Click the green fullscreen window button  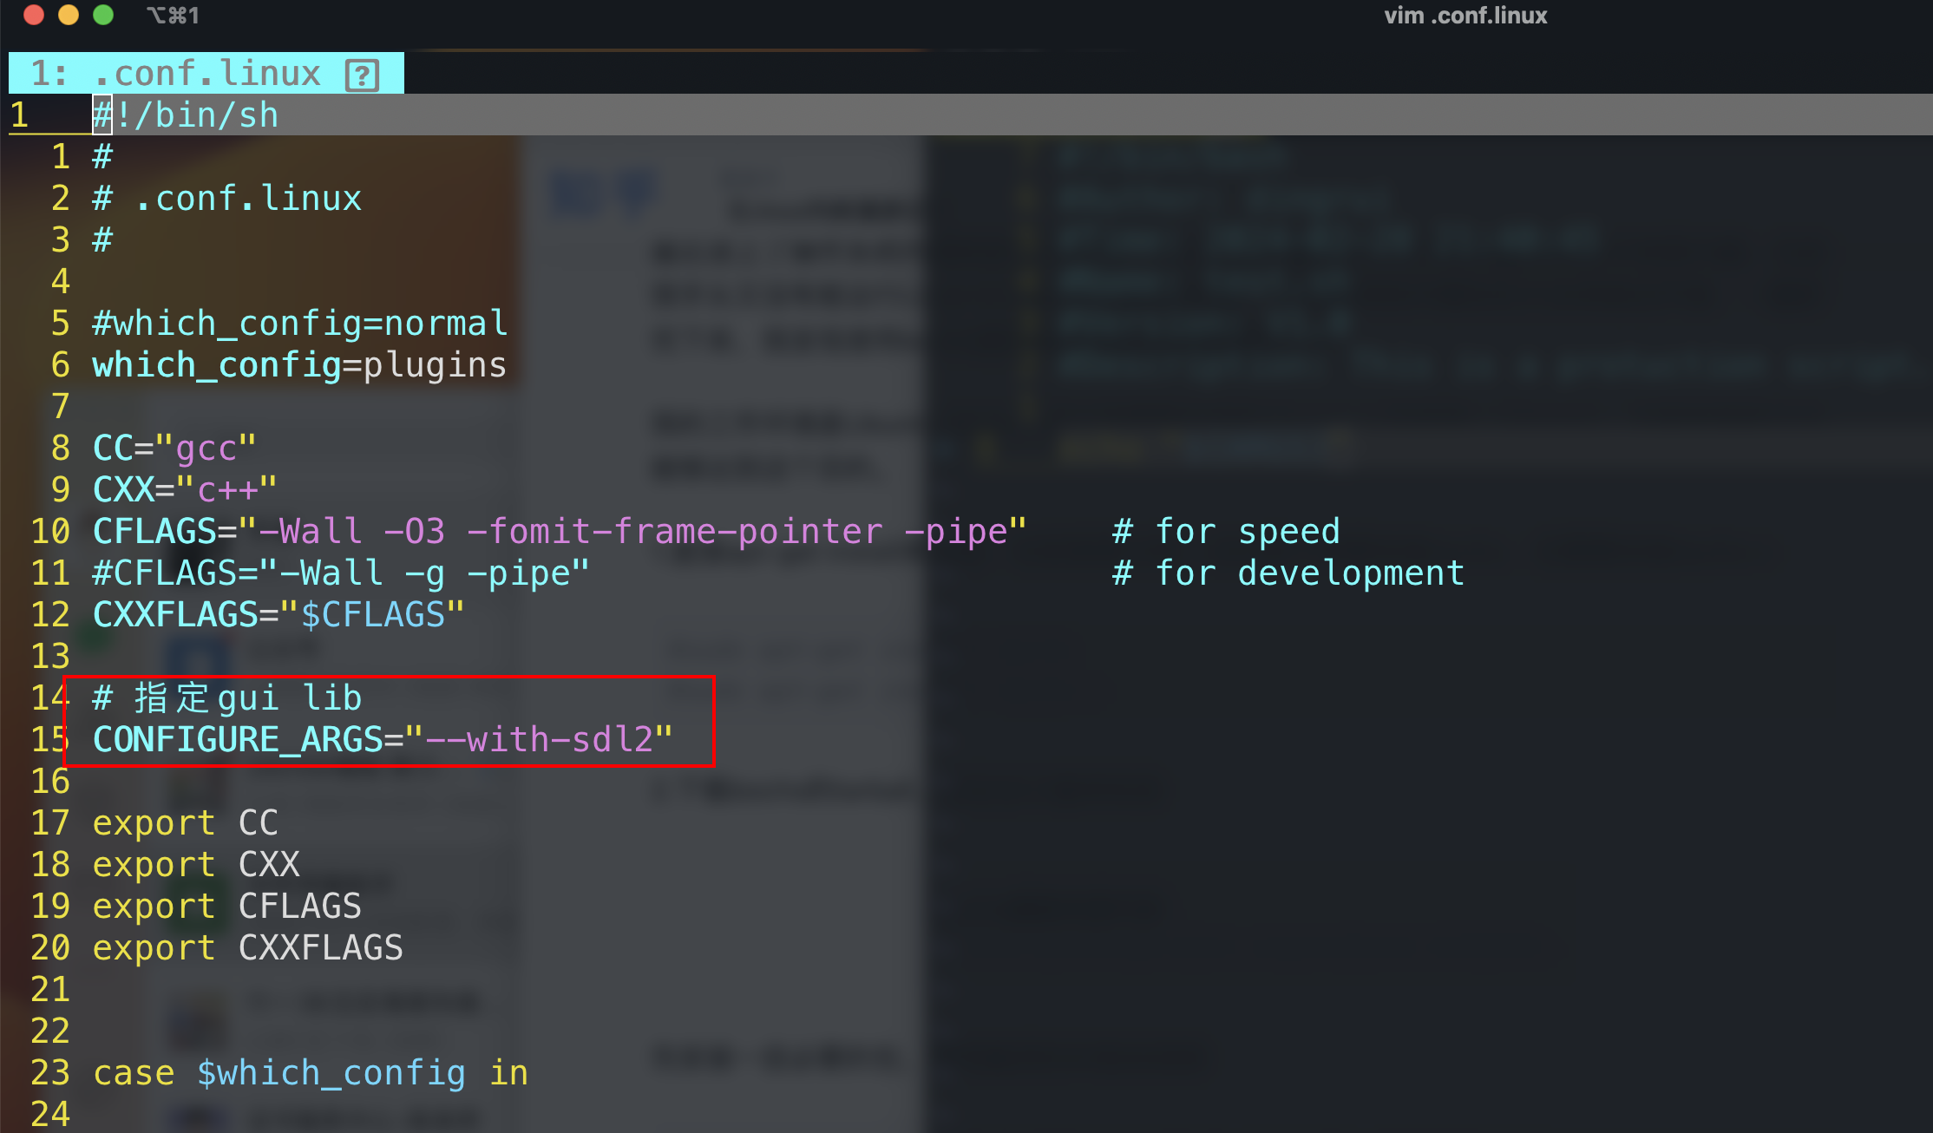(x=103, y=15)
